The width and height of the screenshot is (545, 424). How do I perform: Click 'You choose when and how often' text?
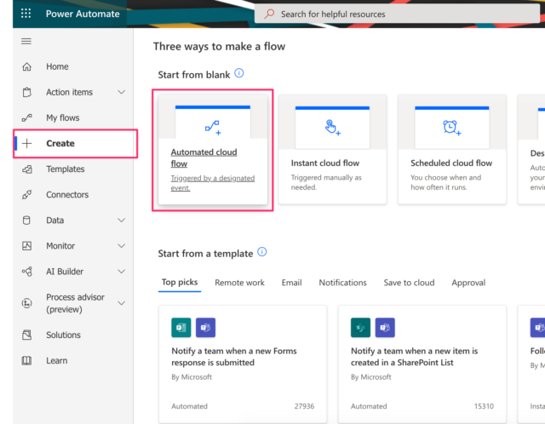(445, 182)
